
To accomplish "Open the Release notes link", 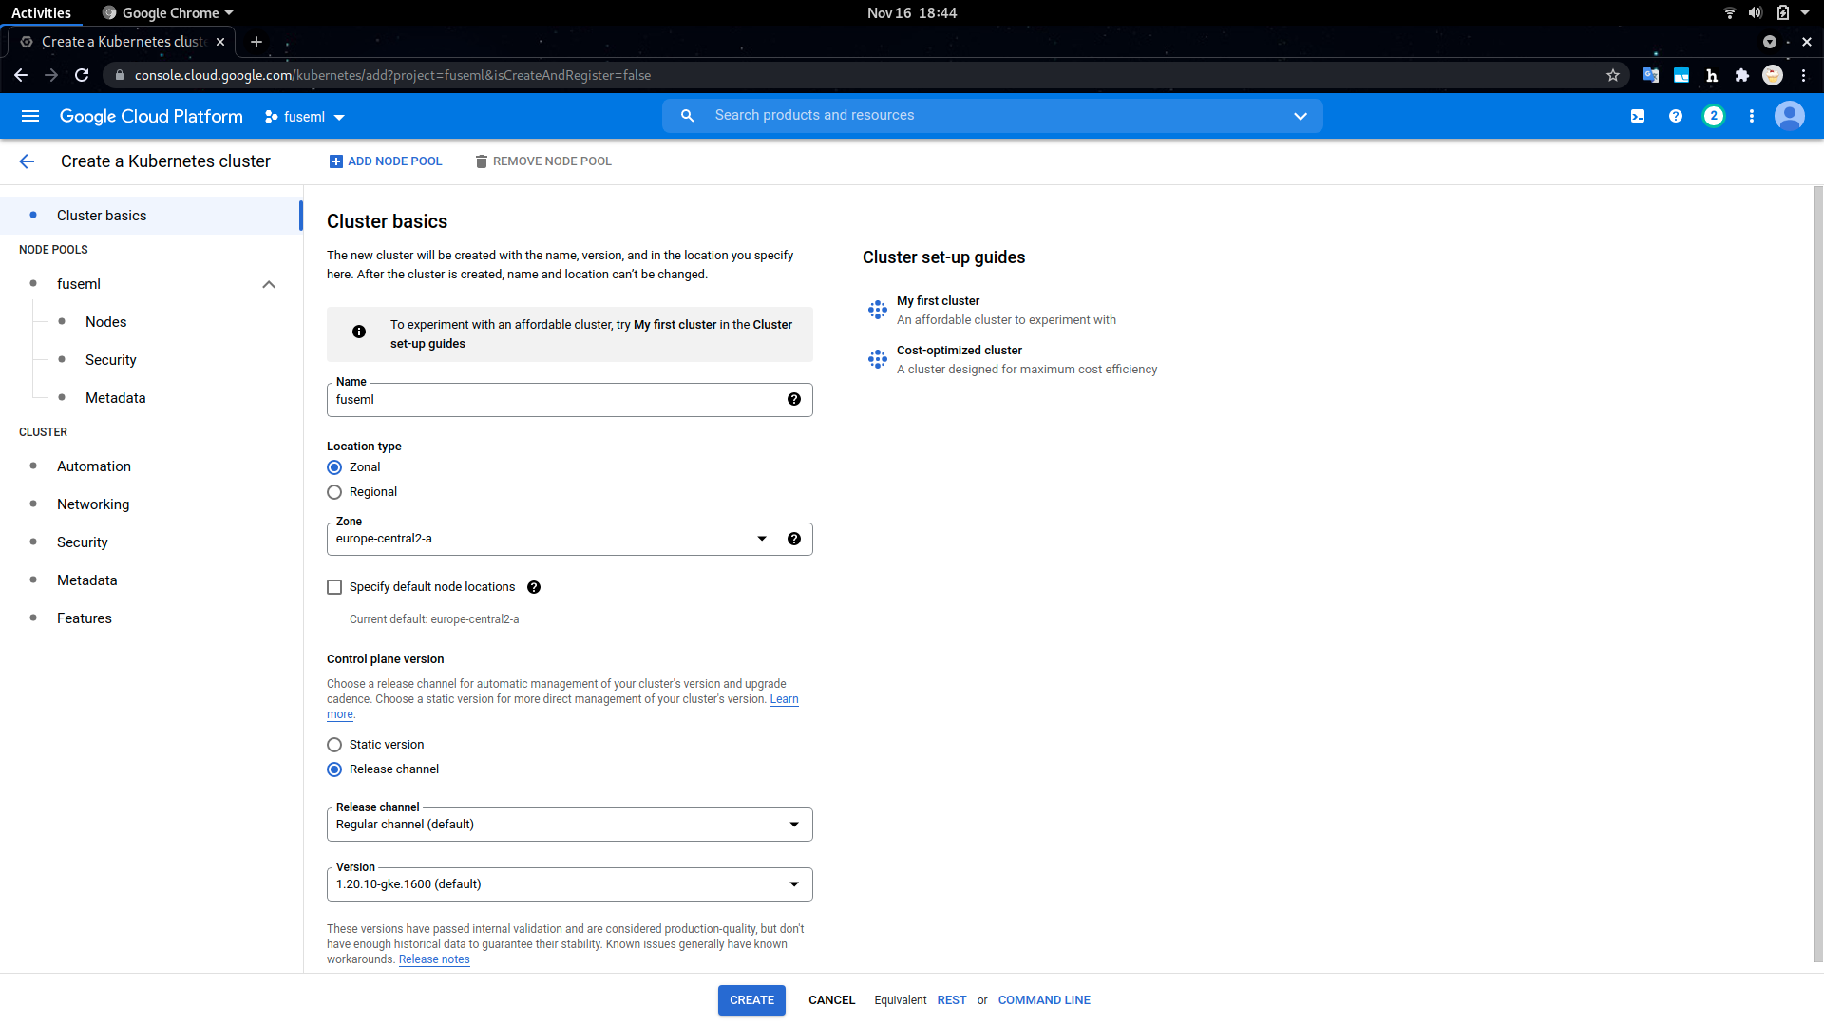I will [433, 959].
